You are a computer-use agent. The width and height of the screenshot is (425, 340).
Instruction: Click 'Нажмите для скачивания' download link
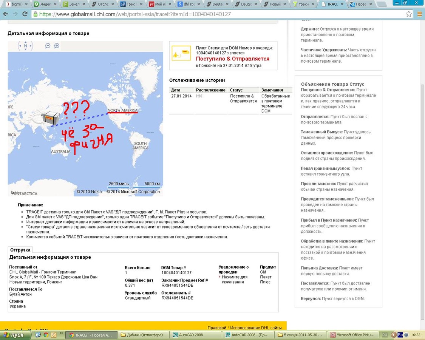pyautogui.click(x=234, y=279)
